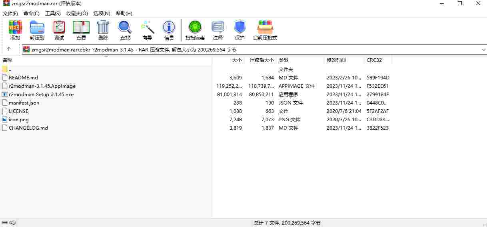Click the CHANGELOG.md file icon

(x=5, y=128)
